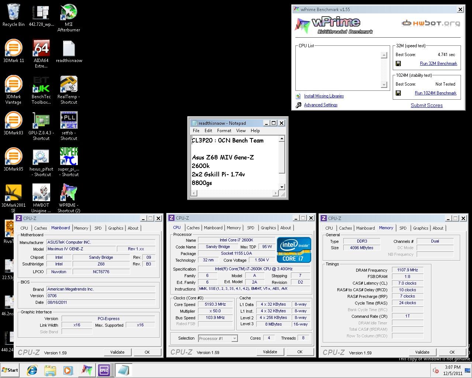Launch the super_pi shortcut icon
The width and height of the screenshot is (472, 378).
[69, 162]
